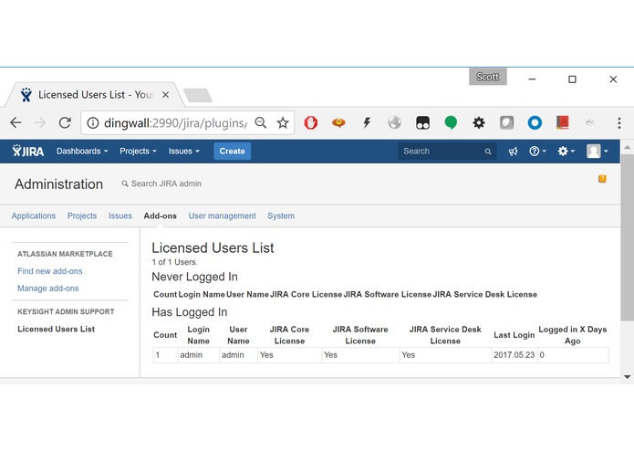
Task: Open a new tab with the new tab button
Action: (x=197, y=95)
